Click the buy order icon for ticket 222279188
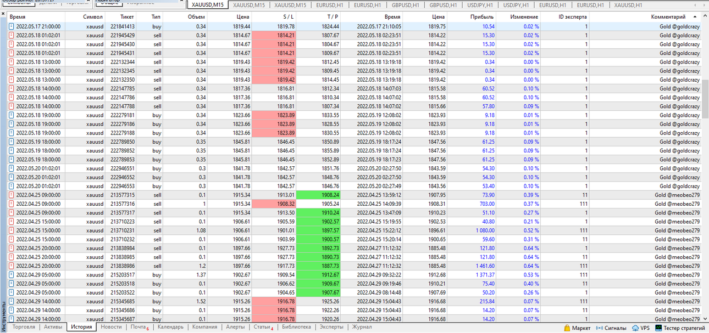This screenshot has width=709, height=333. [x=12, y=133]
